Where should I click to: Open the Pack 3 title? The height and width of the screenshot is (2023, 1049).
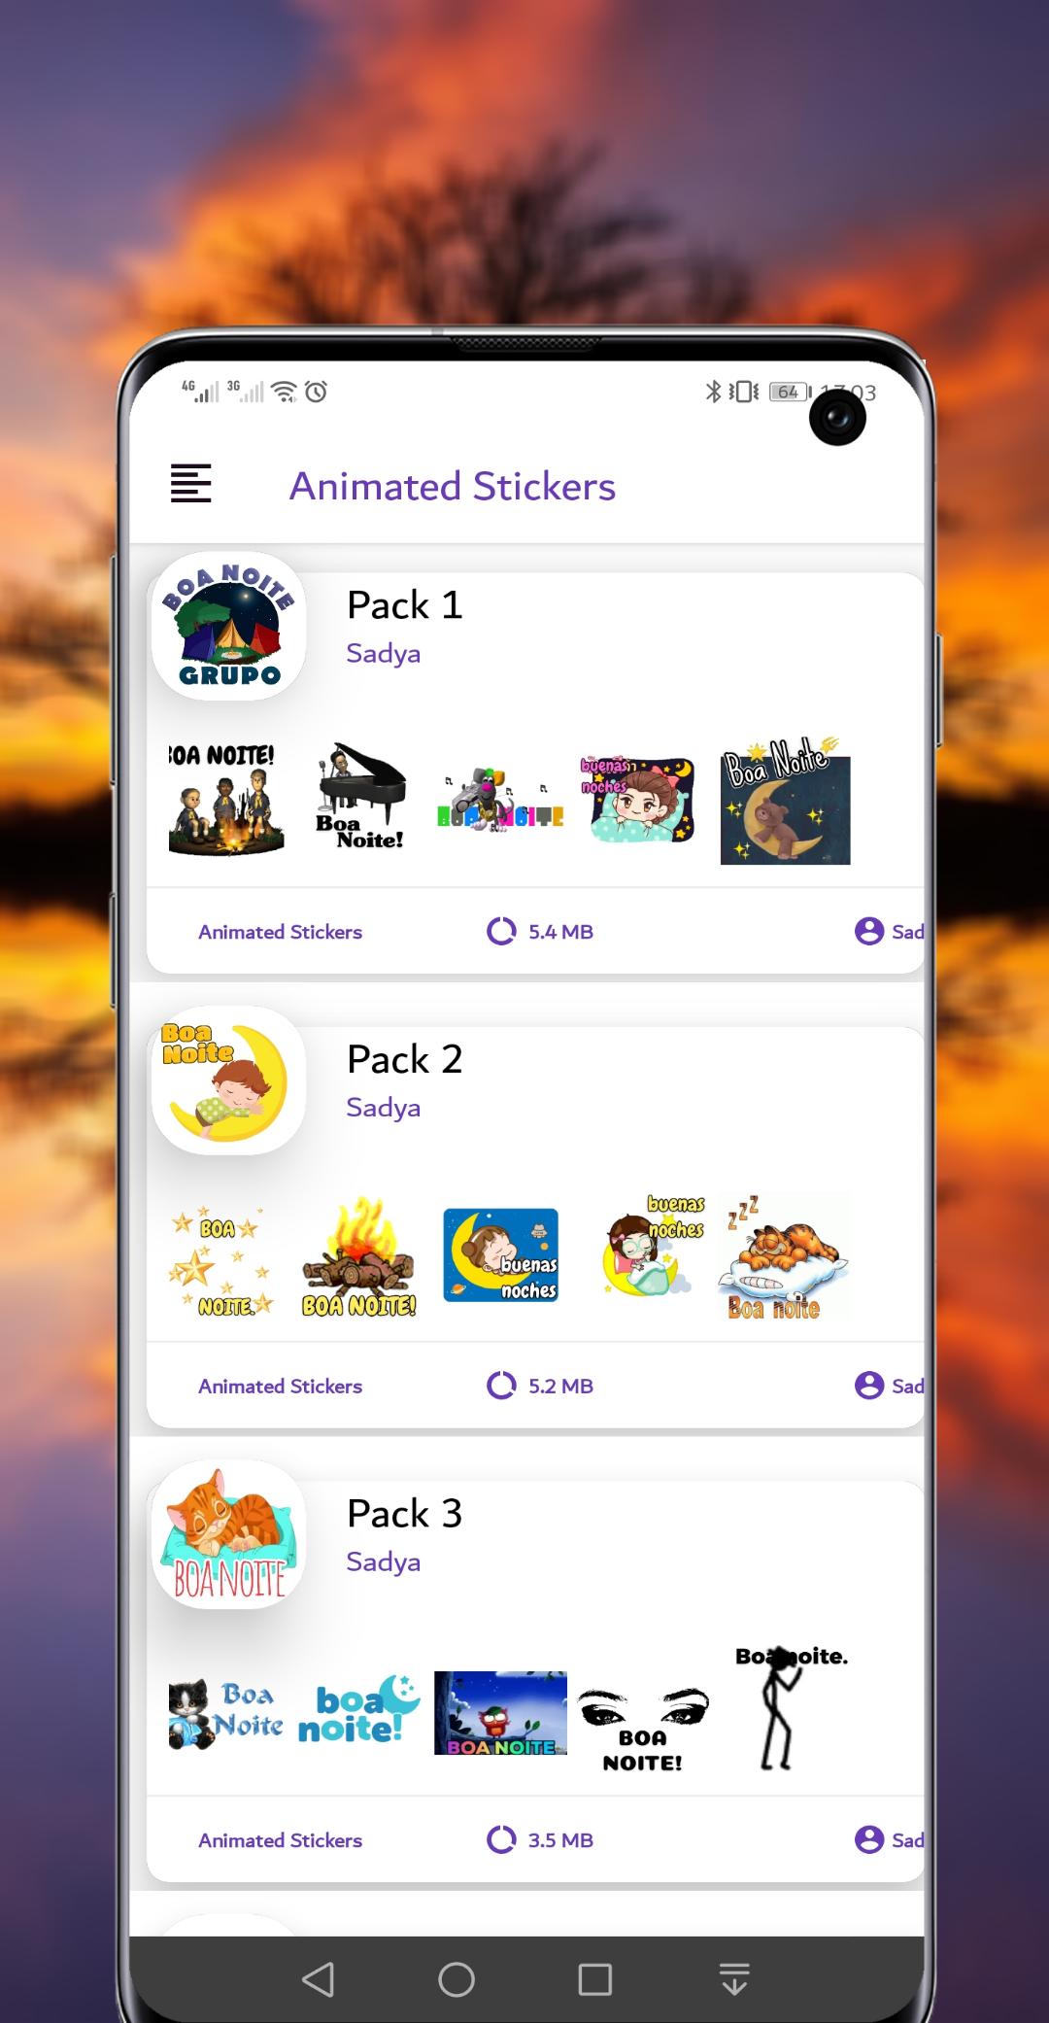404,1514
